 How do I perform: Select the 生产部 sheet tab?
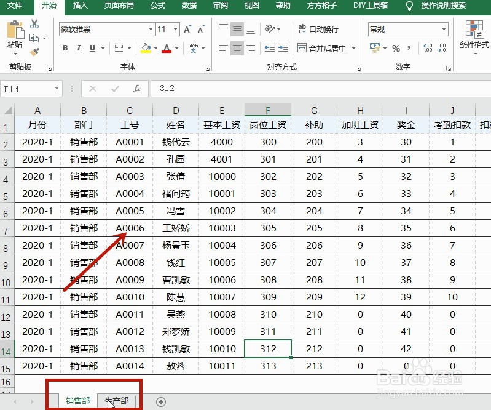pos(117,401)
